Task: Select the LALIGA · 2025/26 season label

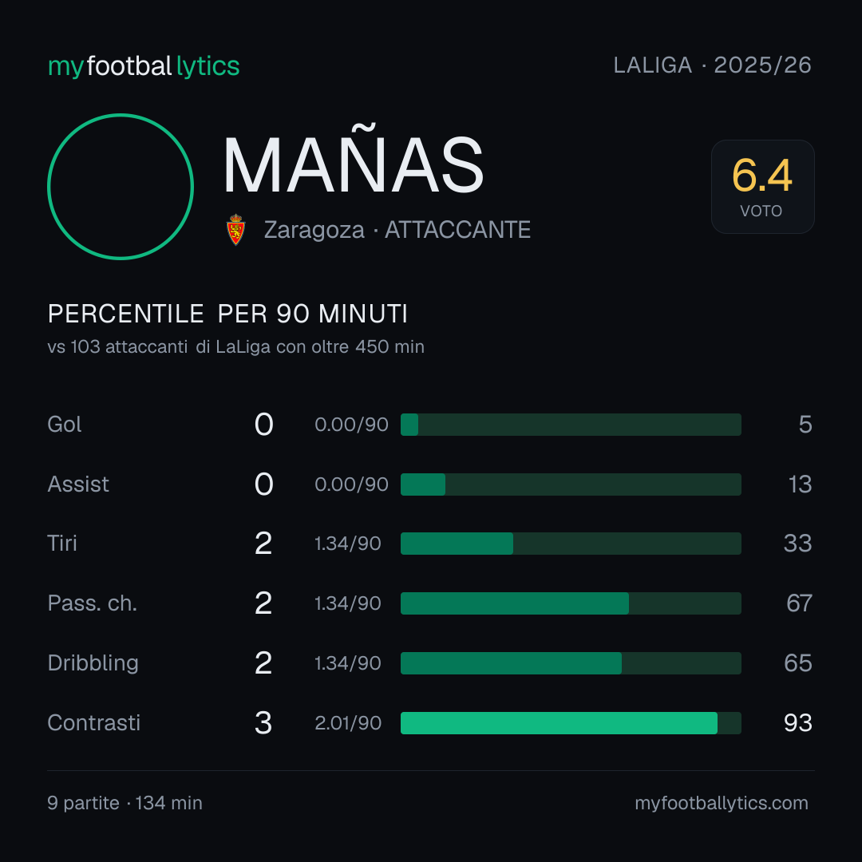Action: 712,65
